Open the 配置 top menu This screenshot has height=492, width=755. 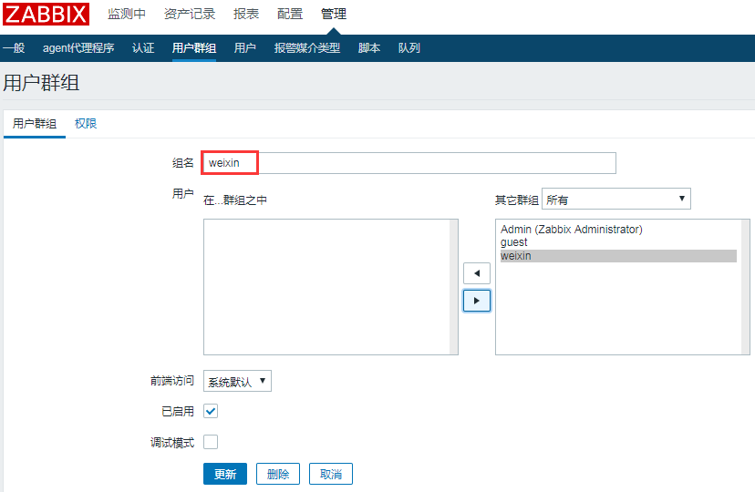coord(290,14)
